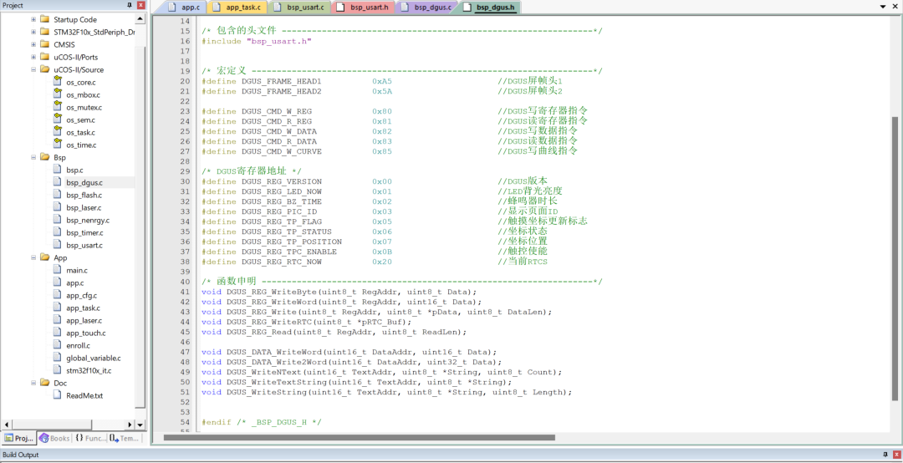
Task: Switch to the Functions panel tab
Action: pyautogui.click(x=90, y=438)
